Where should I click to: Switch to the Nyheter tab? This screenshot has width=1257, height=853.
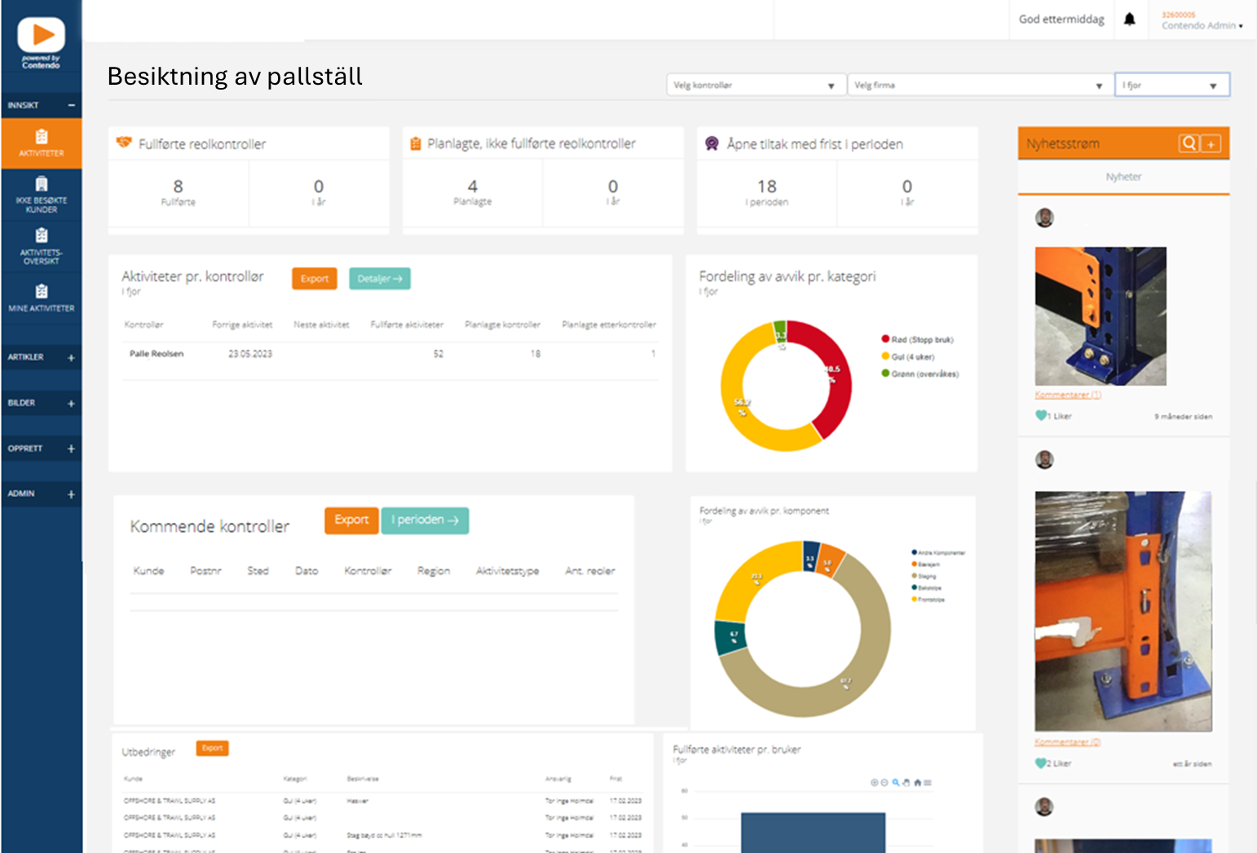(1123, 177)
